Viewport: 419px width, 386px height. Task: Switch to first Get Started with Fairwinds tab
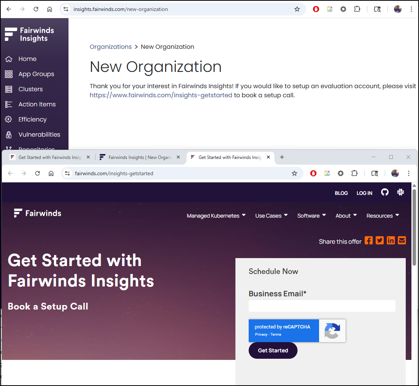coord(50,157)
